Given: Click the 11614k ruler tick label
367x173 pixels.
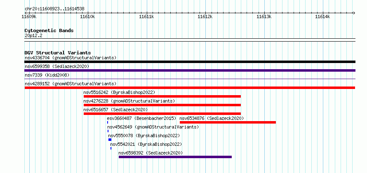Looking at the screenshot, I should [x=323, y=17].
